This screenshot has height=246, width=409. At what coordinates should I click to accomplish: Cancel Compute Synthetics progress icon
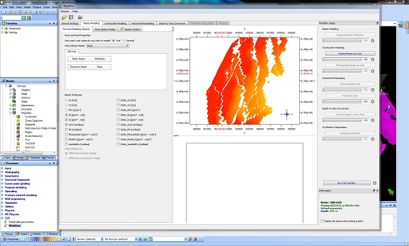coord(372,139)
